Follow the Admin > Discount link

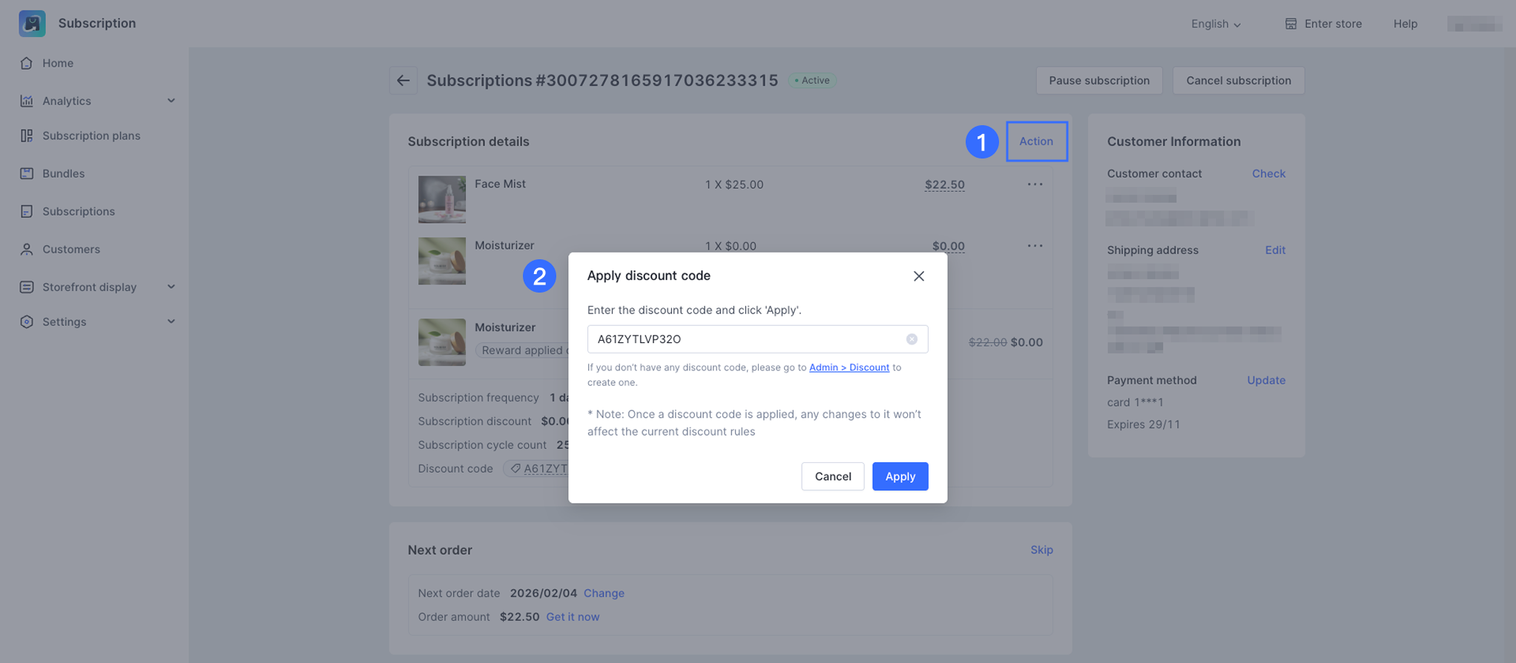click(x=848, y=367)
